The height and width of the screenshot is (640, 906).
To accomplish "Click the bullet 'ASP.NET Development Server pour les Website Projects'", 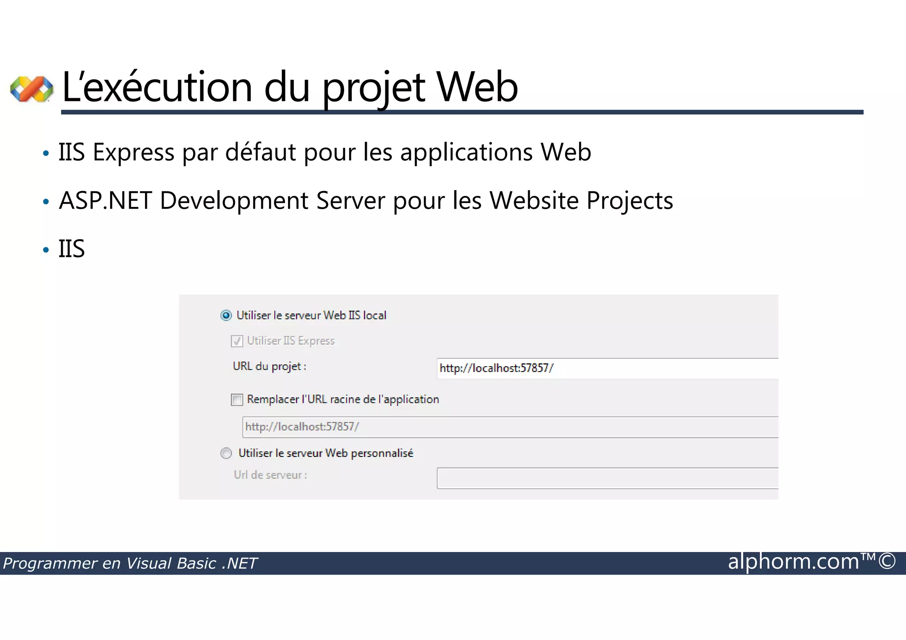I will point(366,201).
